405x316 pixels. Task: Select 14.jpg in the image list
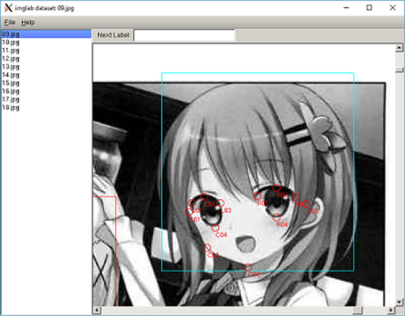(46, 75)
